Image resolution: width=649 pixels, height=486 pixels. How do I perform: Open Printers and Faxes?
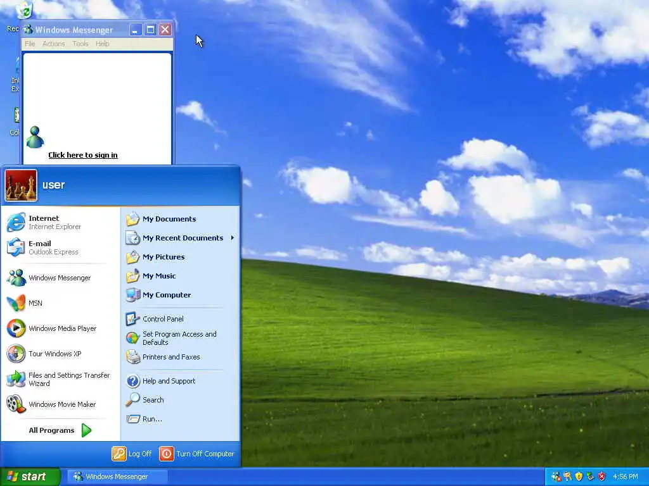(180, 357)
